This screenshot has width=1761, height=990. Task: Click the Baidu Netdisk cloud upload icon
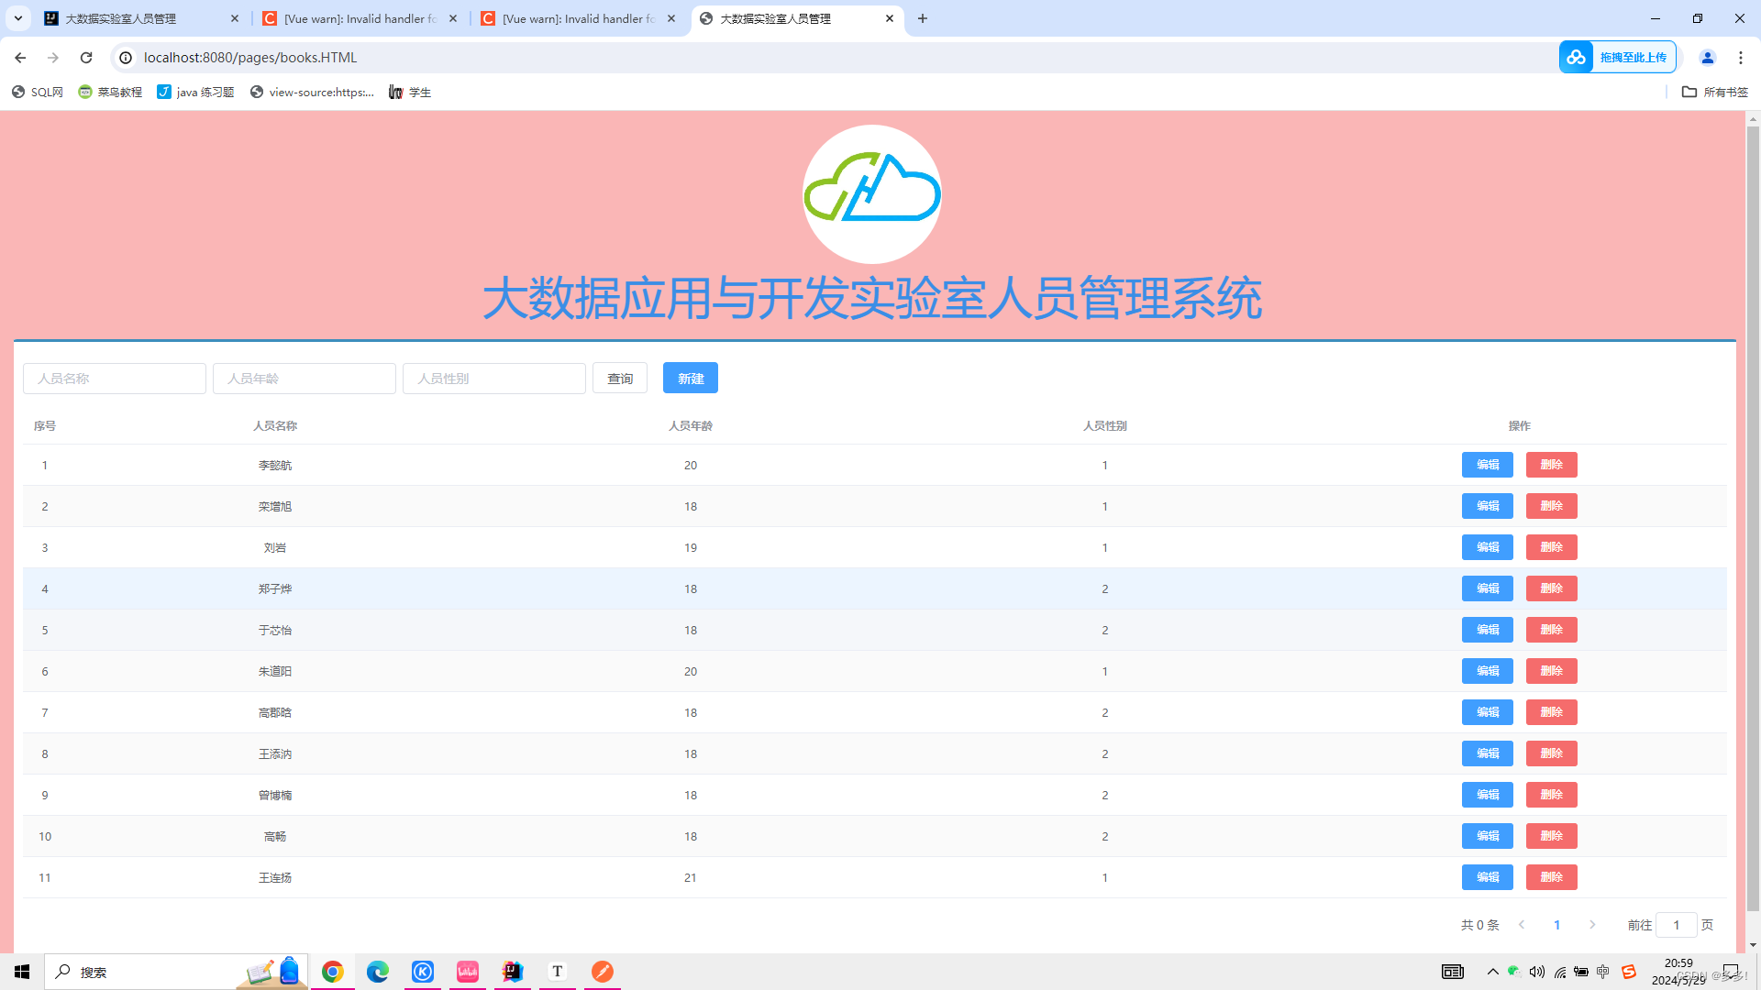click(1577, 57)
